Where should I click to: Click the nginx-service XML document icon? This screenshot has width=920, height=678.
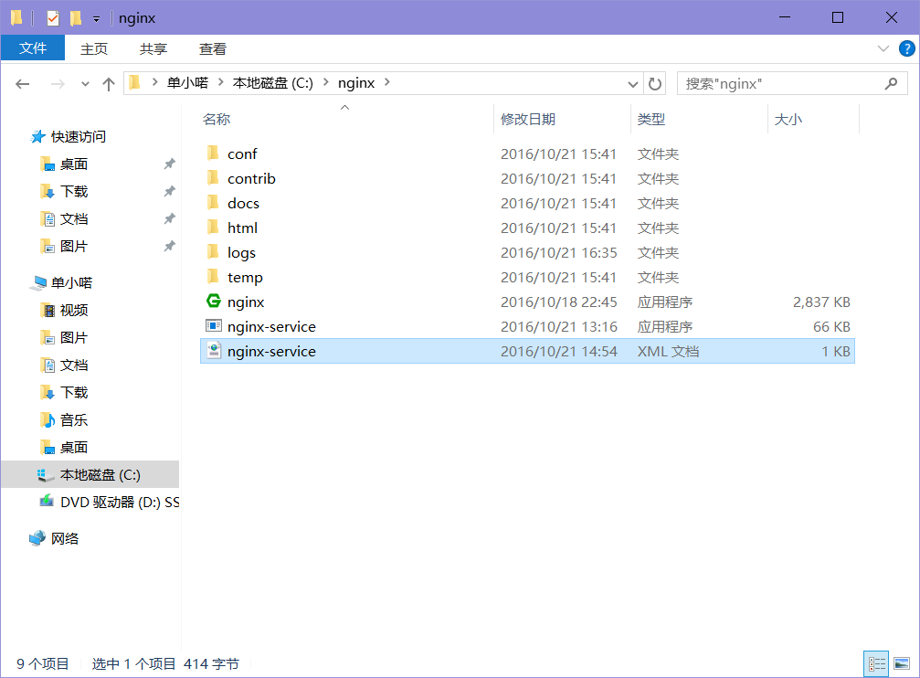coord(214,351)
